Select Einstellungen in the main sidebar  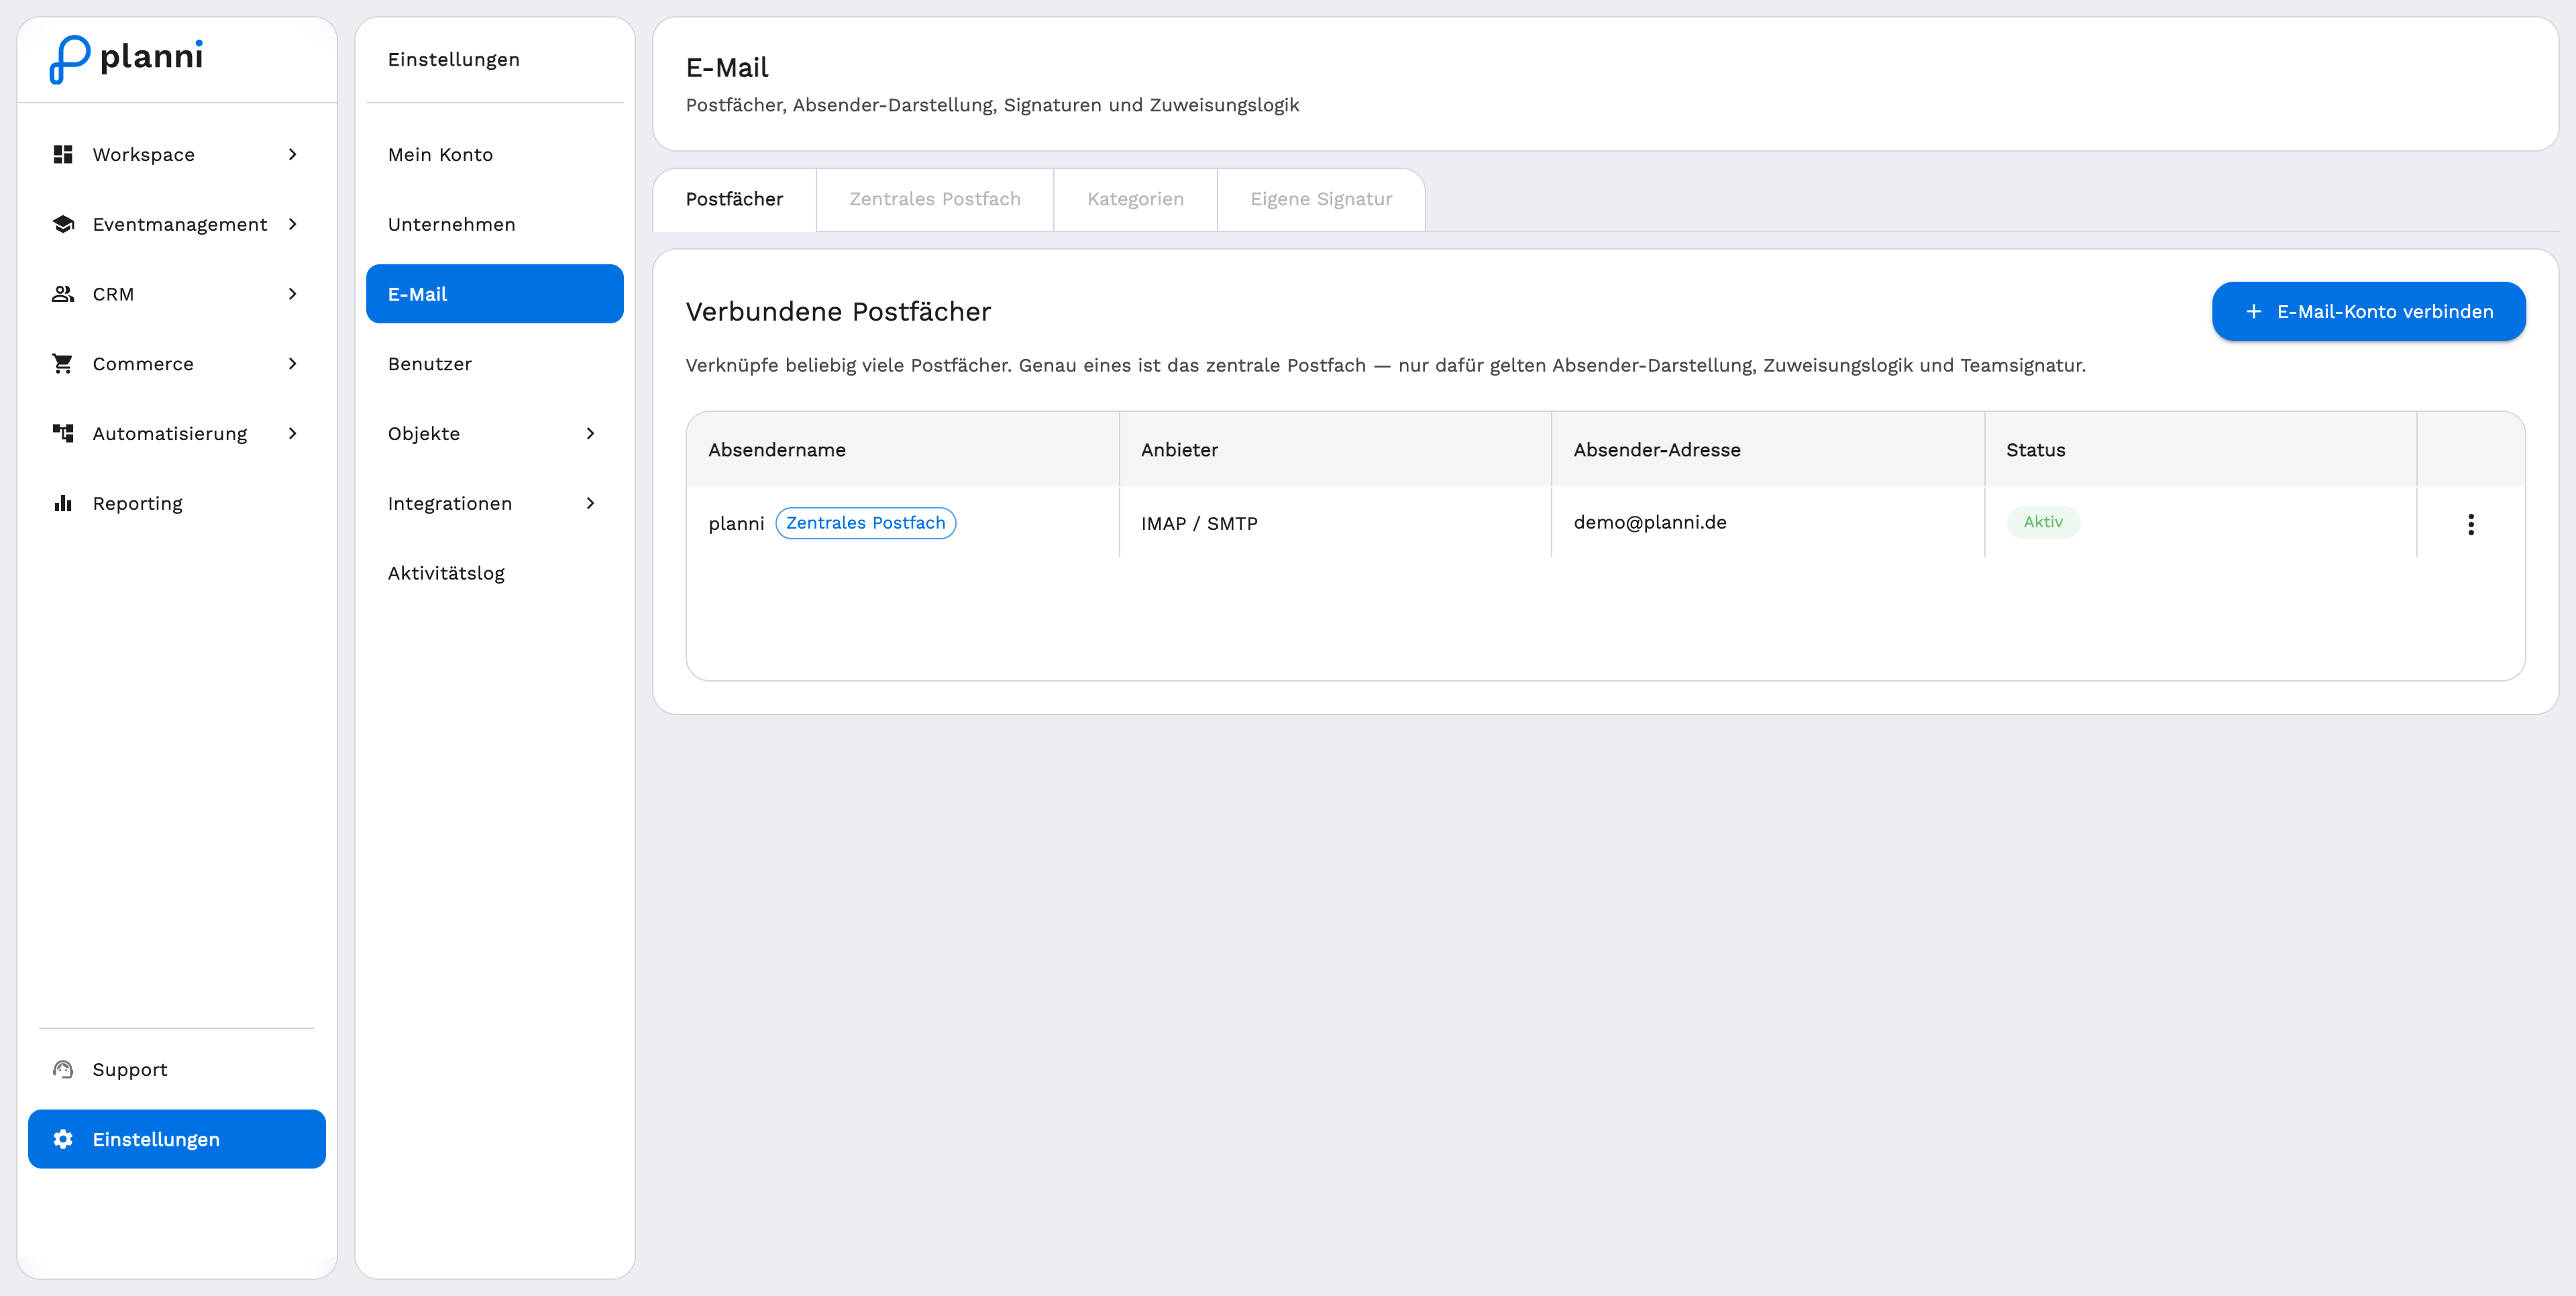(x=177, y=1139)
